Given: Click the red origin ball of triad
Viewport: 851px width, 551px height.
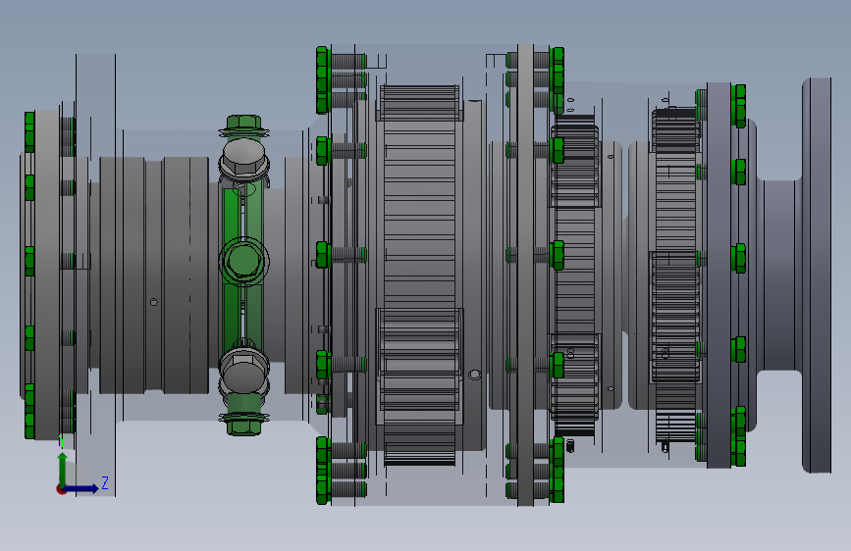Looking at the screenshot, I should coord(61,489).
